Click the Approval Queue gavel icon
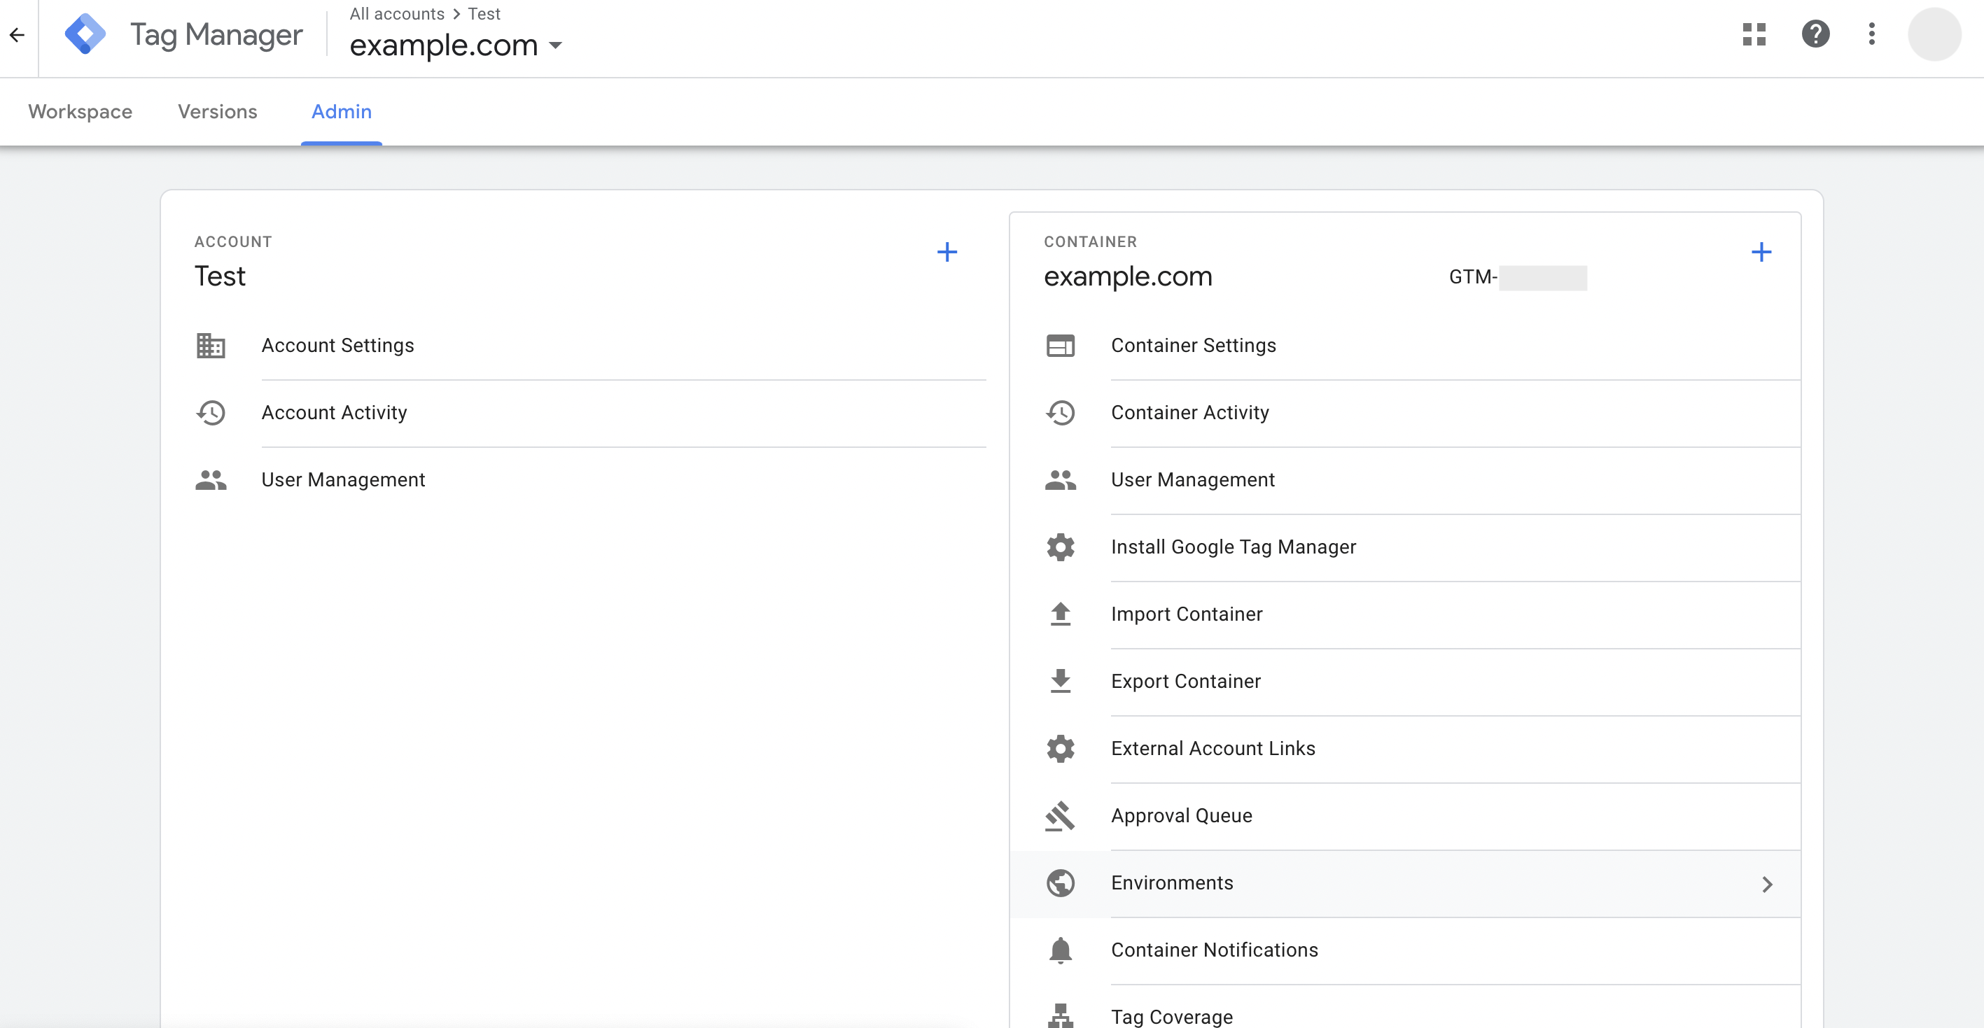Screen dimensions: 1984x1028 (x=1060, y=816)
